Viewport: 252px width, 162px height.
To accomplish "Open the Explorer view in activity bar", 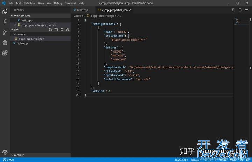I will [5, 12].
